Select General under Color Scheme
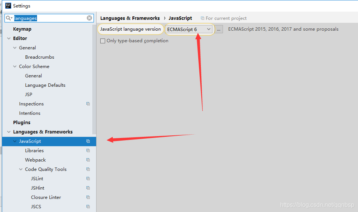 pos(33,76)
